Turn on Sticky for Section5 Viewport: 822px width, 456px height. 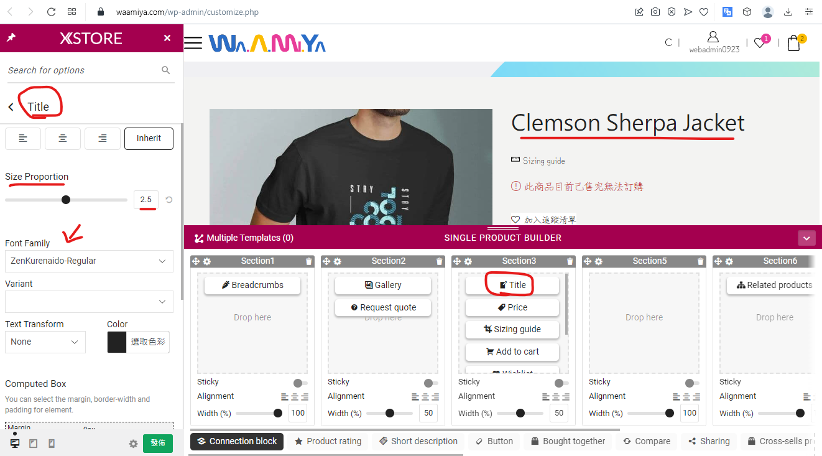pos(692,383)
